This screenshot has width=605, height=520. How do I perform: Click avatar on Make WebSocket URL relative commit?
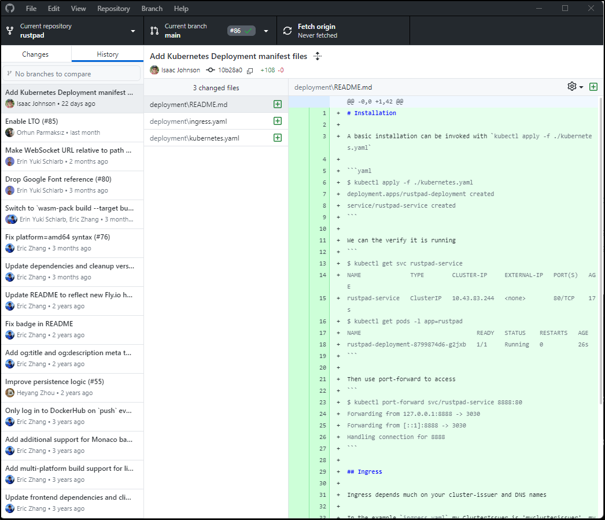(x=10, y=161)
